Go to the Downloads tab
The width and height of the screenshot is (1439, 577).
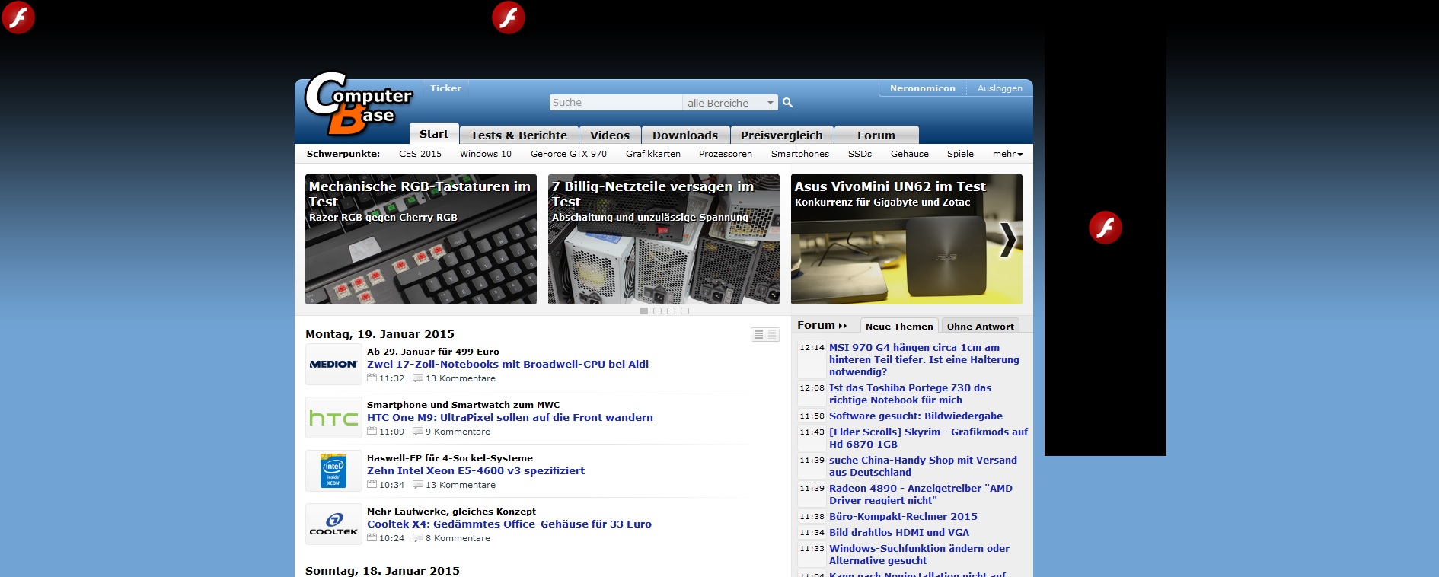click(685, 135)
